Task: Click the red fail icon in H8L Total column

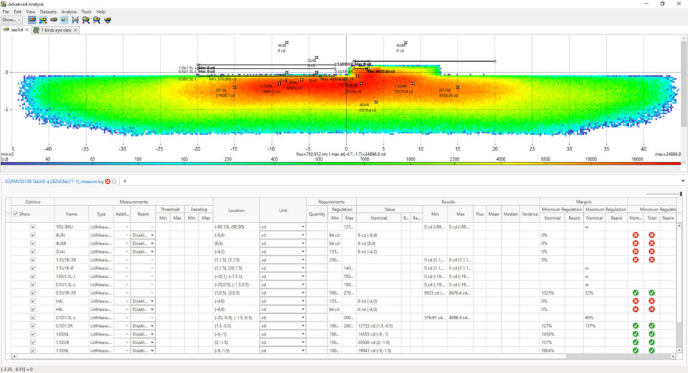Action: point(652,309)
